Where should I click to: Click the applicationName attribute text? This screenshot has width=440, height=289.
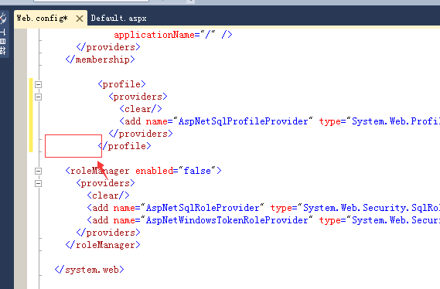[154, 35]
